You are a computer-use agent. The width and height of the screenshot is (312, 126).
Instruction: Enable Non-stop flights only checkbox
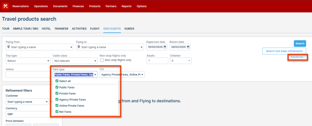click(102, 60)
